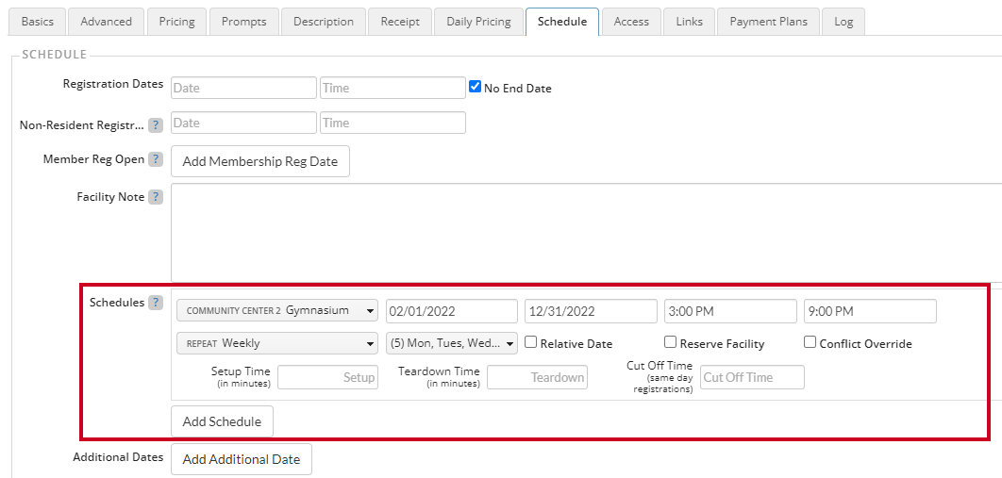Click the Cut Off Time field
The width and height of the screenshot is (1002, 478).
pyautogui.click(x=752, y=377)
